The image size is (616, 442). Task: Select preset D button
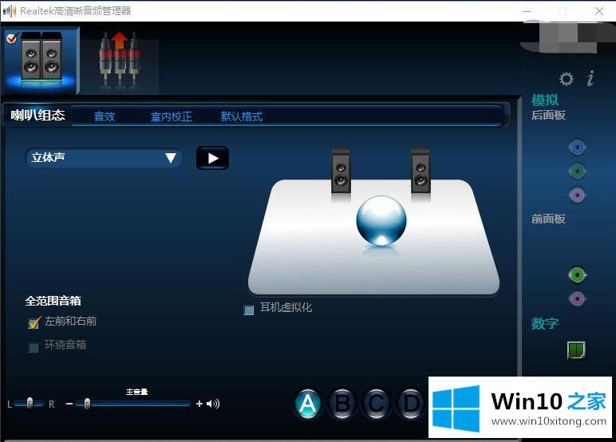point(411,404)
